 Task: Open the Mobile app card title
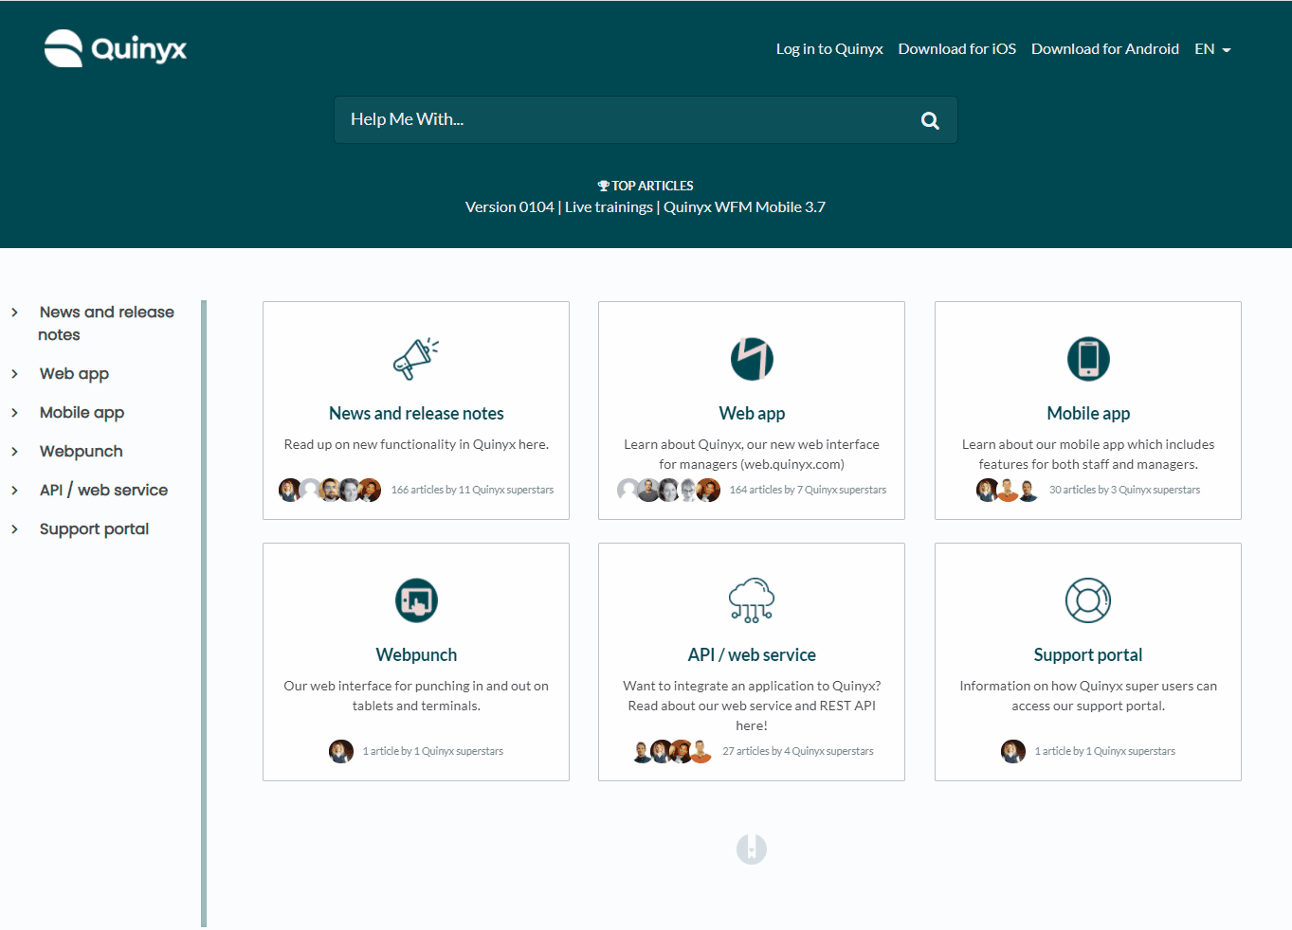1088,414
